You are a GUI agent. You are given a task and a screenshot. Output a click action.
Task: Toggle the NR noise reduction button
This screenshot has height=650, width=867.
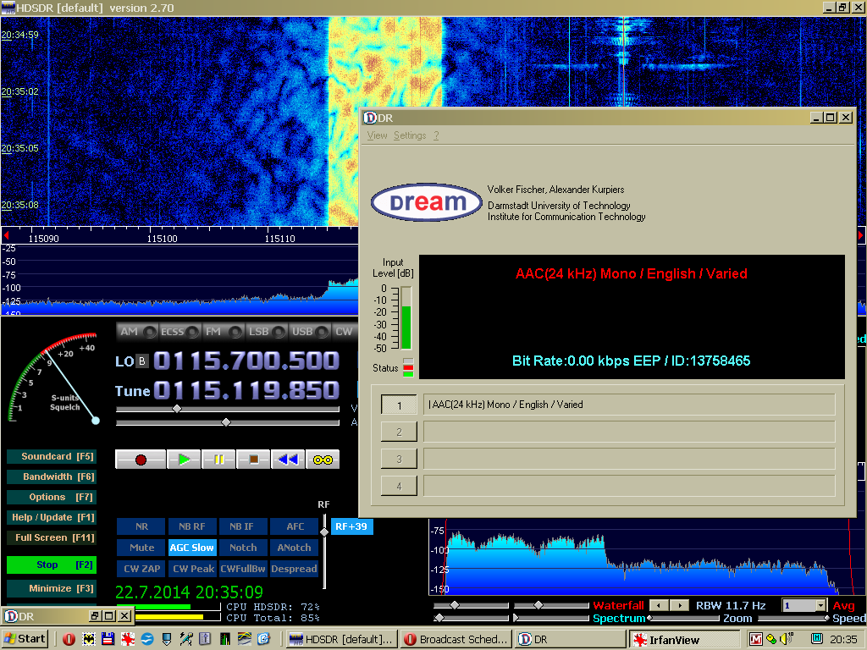(x=141, y=526)
